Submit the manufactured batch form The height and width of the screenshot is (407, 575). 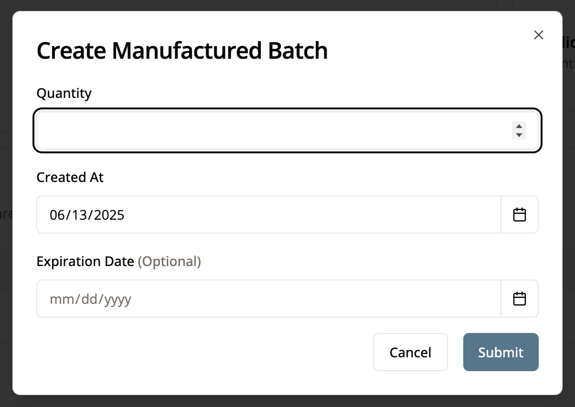(x=500, y=352)
